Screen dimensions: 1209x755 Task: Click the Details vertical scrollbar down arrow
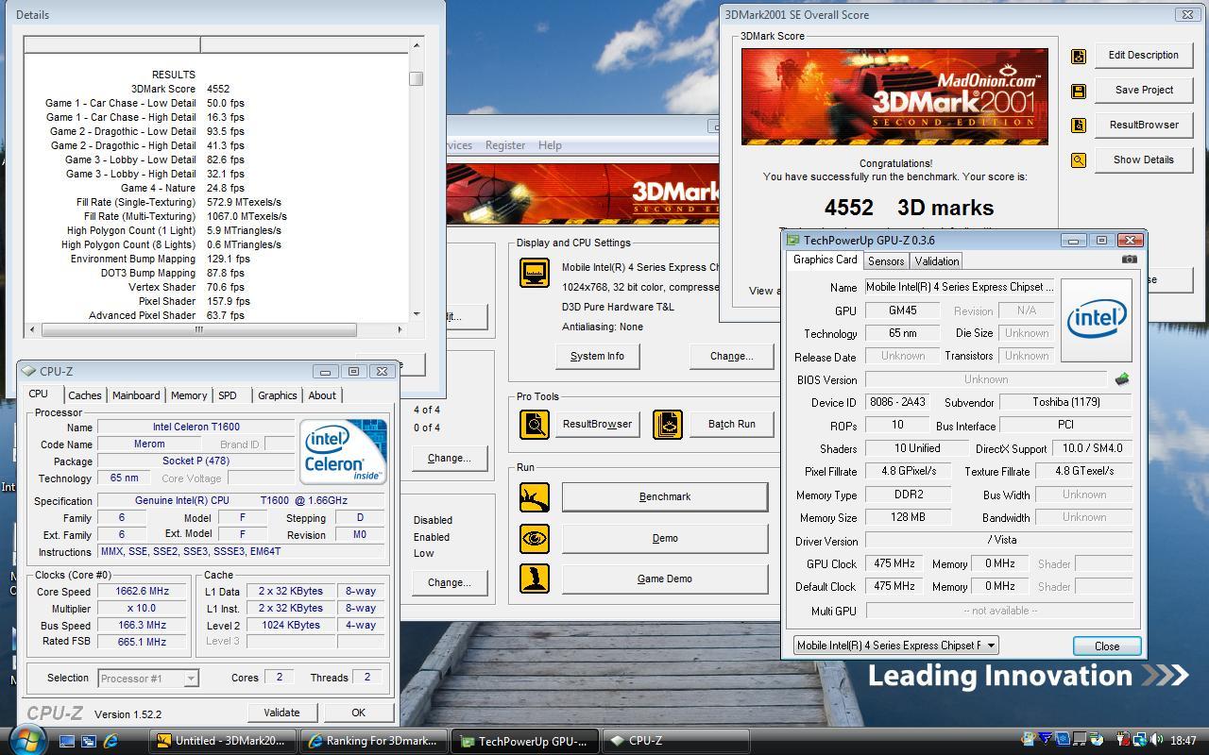pos(417,314)
